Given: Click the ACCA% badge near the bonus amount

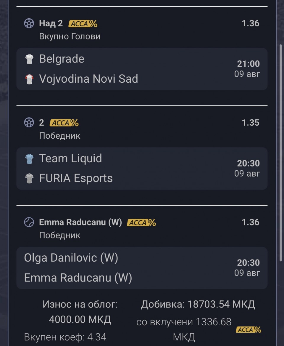Looking at the screenshot, I should tap(248, 330).
